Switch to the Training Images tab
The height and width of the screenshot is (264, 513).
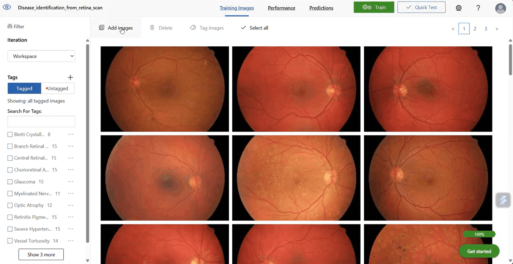pyautogui.click(x=237, y=8)
